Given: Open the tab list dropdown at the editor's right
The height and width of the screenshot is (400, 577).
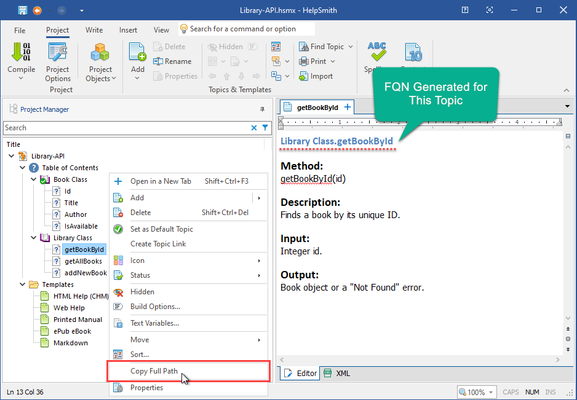Looking at the screenshot, I should (x=567, y=107).
